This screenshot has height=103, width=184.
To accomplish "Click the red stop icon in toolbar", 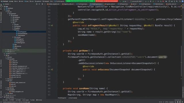I will [163, 1].
